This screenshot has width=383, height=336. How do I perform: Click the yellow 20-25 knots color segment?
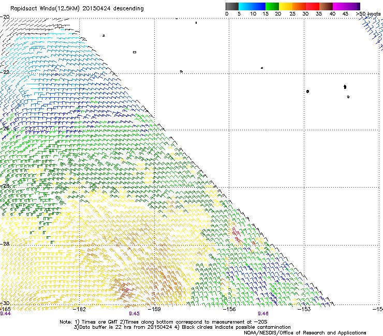[x=286, y=6]
